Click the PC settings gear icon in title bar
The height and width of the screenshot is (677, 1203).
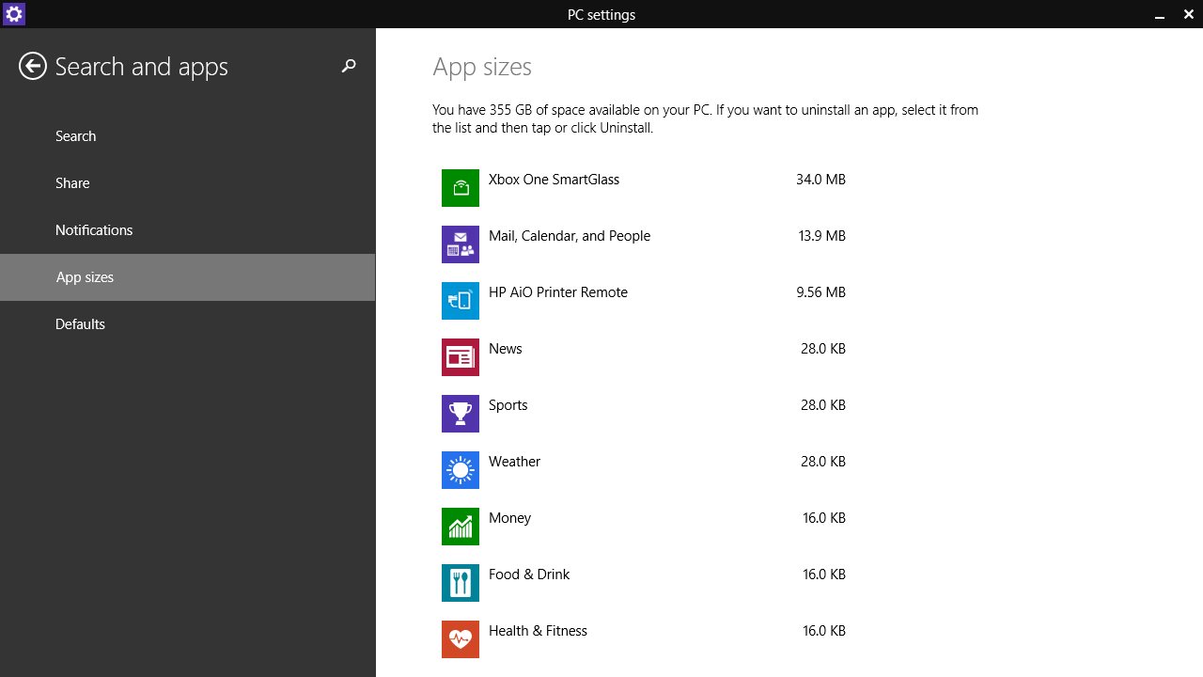[x=13, y=14]
